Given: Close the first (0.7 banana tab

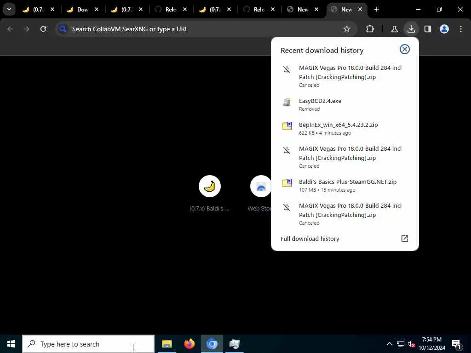Looking at the screenshot, I should point(52,9).
